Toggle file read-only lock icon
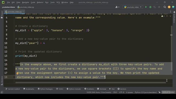The width and height of the screenshot is (176, 99). click(x=159, y=92)
